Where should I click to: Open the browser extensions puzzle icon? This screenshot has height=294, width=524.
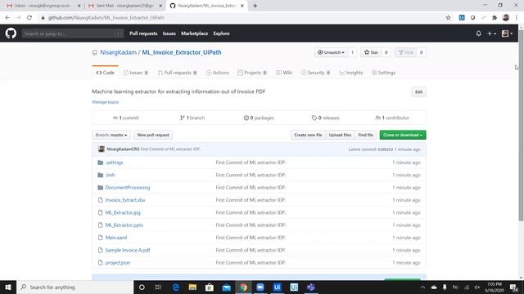(x=495, y=18)
